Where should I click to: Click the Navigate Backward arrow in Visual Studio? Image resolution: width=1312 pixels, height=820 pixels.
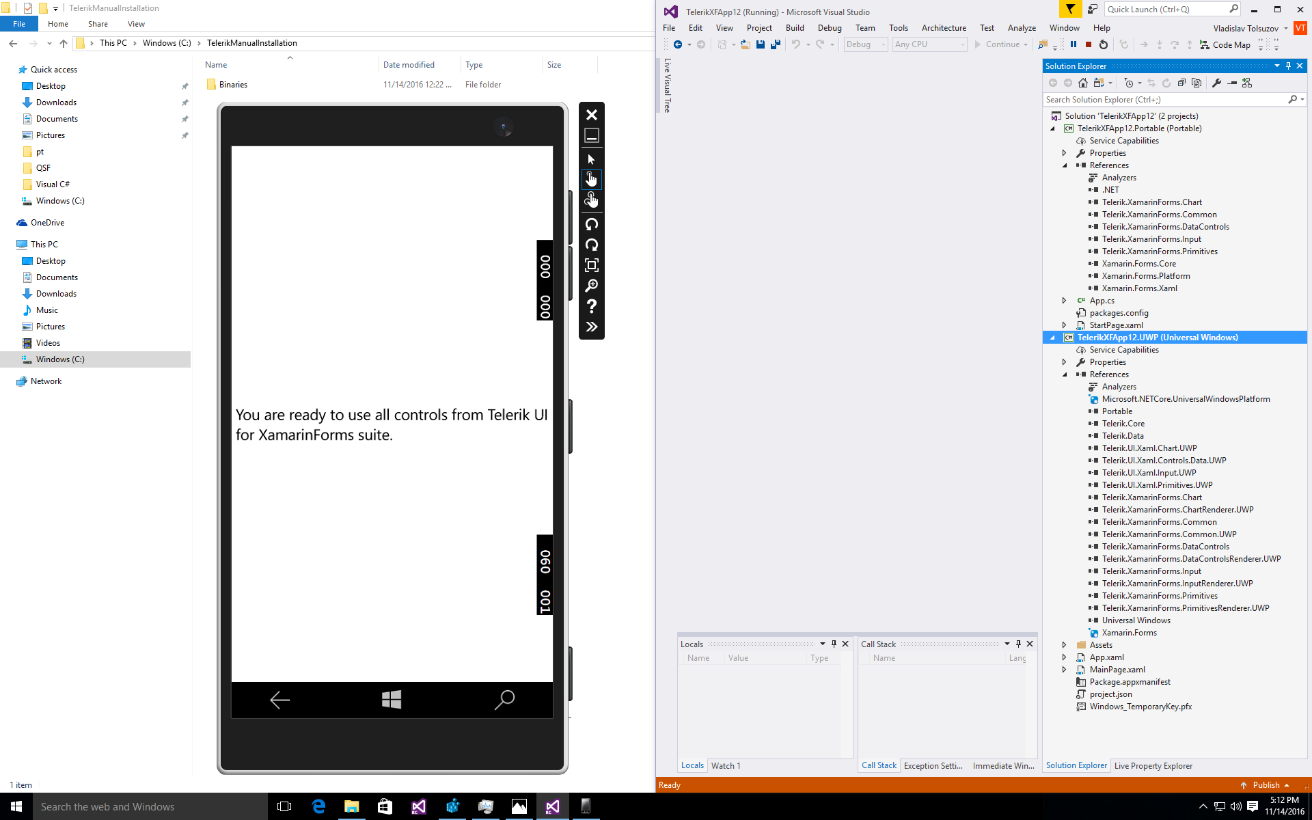tap(678, 44)
